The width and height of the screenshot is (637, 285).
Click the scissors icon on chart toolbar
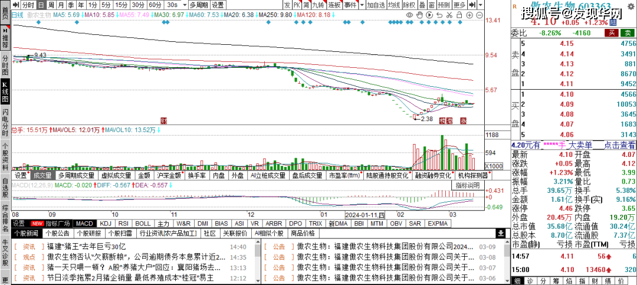pyautogui.click(x=449, y=15)
